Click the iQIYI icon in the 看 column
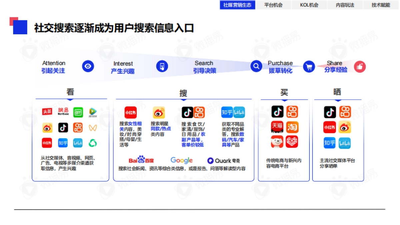Image resolution: width=400 pixels, height=225 pixels. tap(79, 112)
